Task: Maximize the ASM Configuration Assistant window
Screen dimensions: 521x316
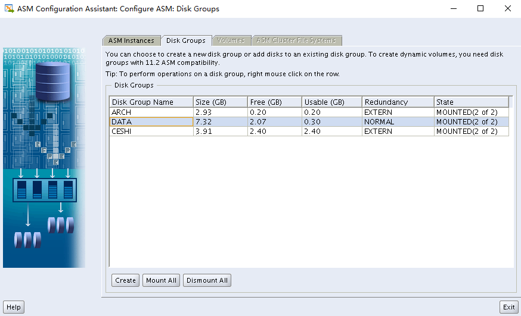Action: coord(480,9)
